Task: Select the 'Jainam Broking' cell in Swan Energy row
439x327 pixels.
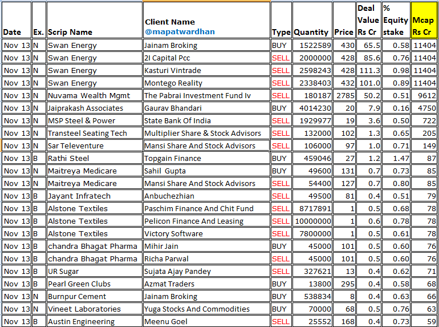Action: click(206, 45)
